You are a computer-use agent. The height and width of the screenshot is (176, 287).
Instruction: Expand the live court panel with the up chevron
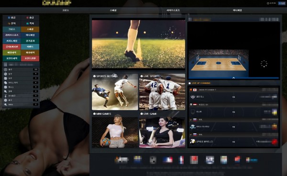point(233,78)
